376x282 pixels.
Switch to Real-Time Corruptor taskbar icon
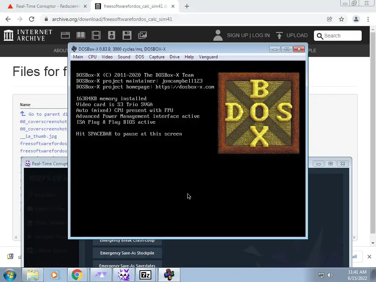[123, 275]
